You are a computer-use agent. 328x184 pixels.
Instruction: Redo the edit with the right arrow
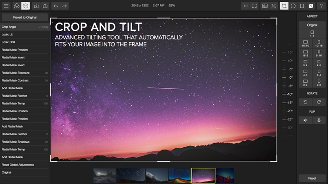tap(64, 6)
